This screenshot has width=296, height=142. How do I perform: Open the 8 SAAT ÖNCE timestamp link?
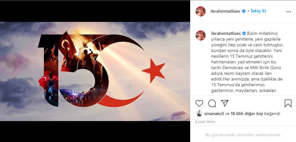tap(205, 122)
